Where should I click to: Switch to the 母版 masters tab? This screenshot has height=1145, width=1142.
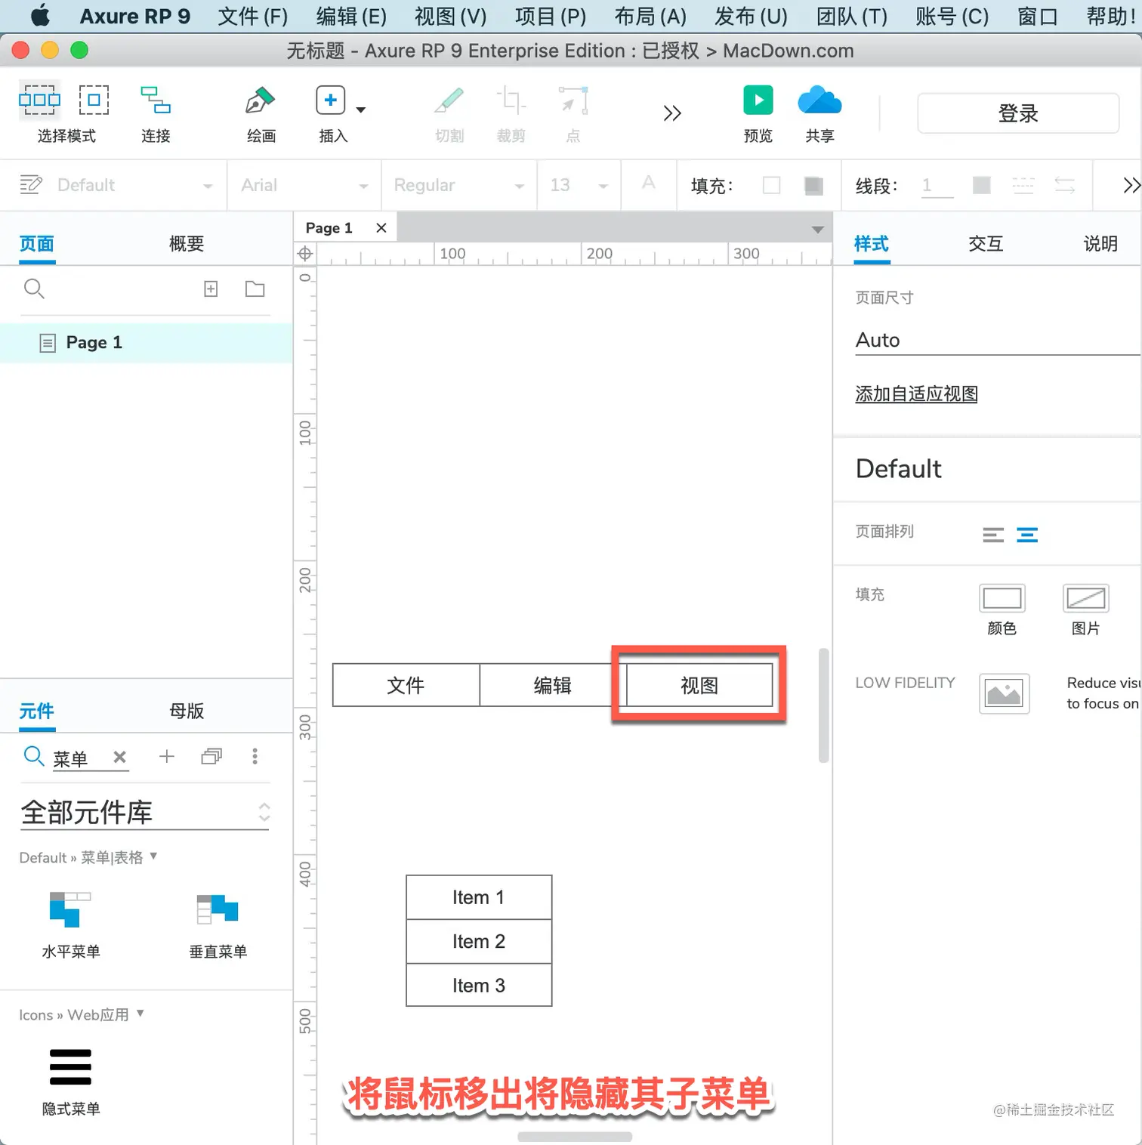tap(187, 711)
